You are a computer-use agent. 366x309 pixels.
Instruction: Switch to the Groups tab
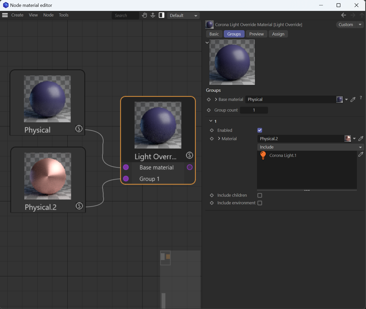[234, 34]
